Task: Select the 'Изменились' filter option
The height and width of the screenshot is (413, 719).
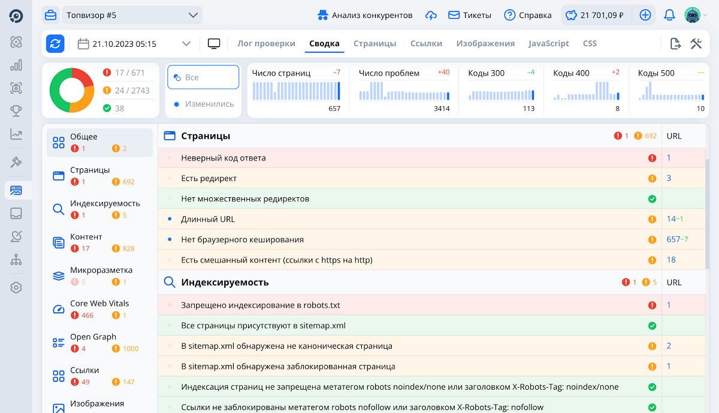Action: point(203,104)
